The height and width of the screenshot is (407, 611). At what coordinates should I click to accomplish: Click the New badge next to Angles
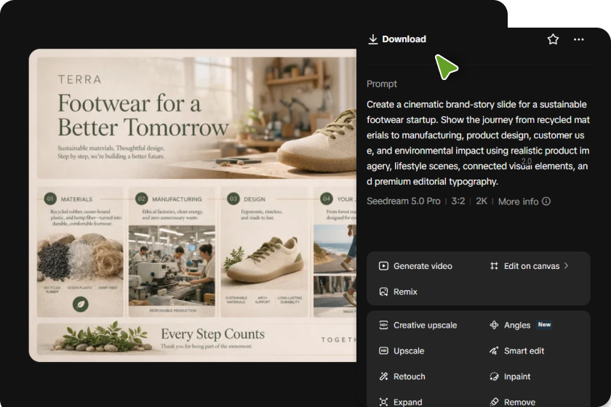tap(544, 324)
